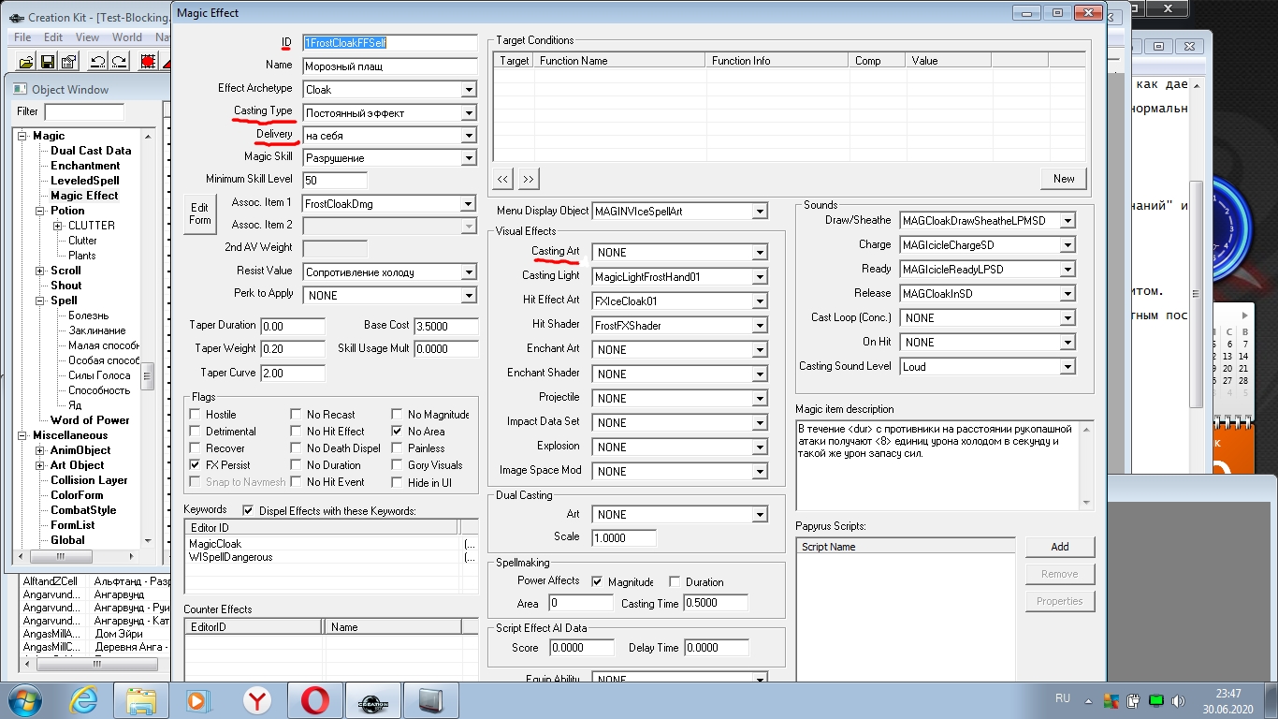
Task: Click the red circle grid toolbar icon
Action: pos(148,62)
